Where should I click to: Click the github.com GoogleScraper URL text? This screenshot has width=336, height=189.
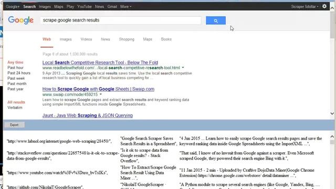coord(45,187)
